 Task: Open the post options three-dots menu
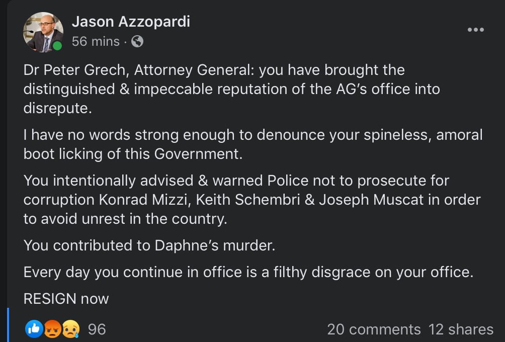pos(475,30)
